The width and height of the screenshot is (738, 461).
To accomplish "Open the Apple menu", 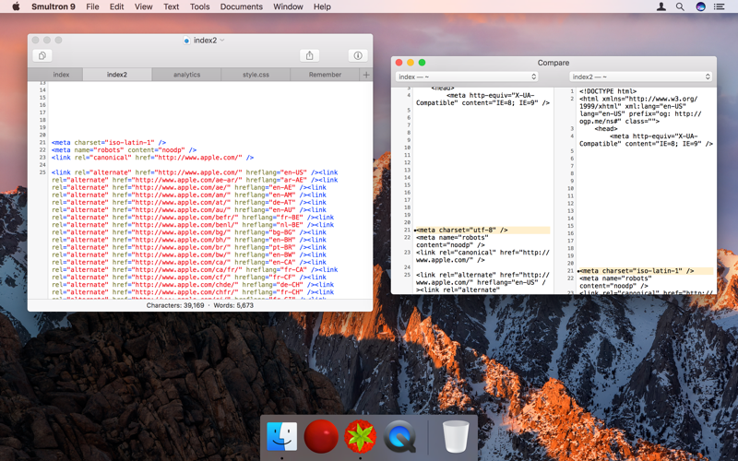I will click(16, 6).
